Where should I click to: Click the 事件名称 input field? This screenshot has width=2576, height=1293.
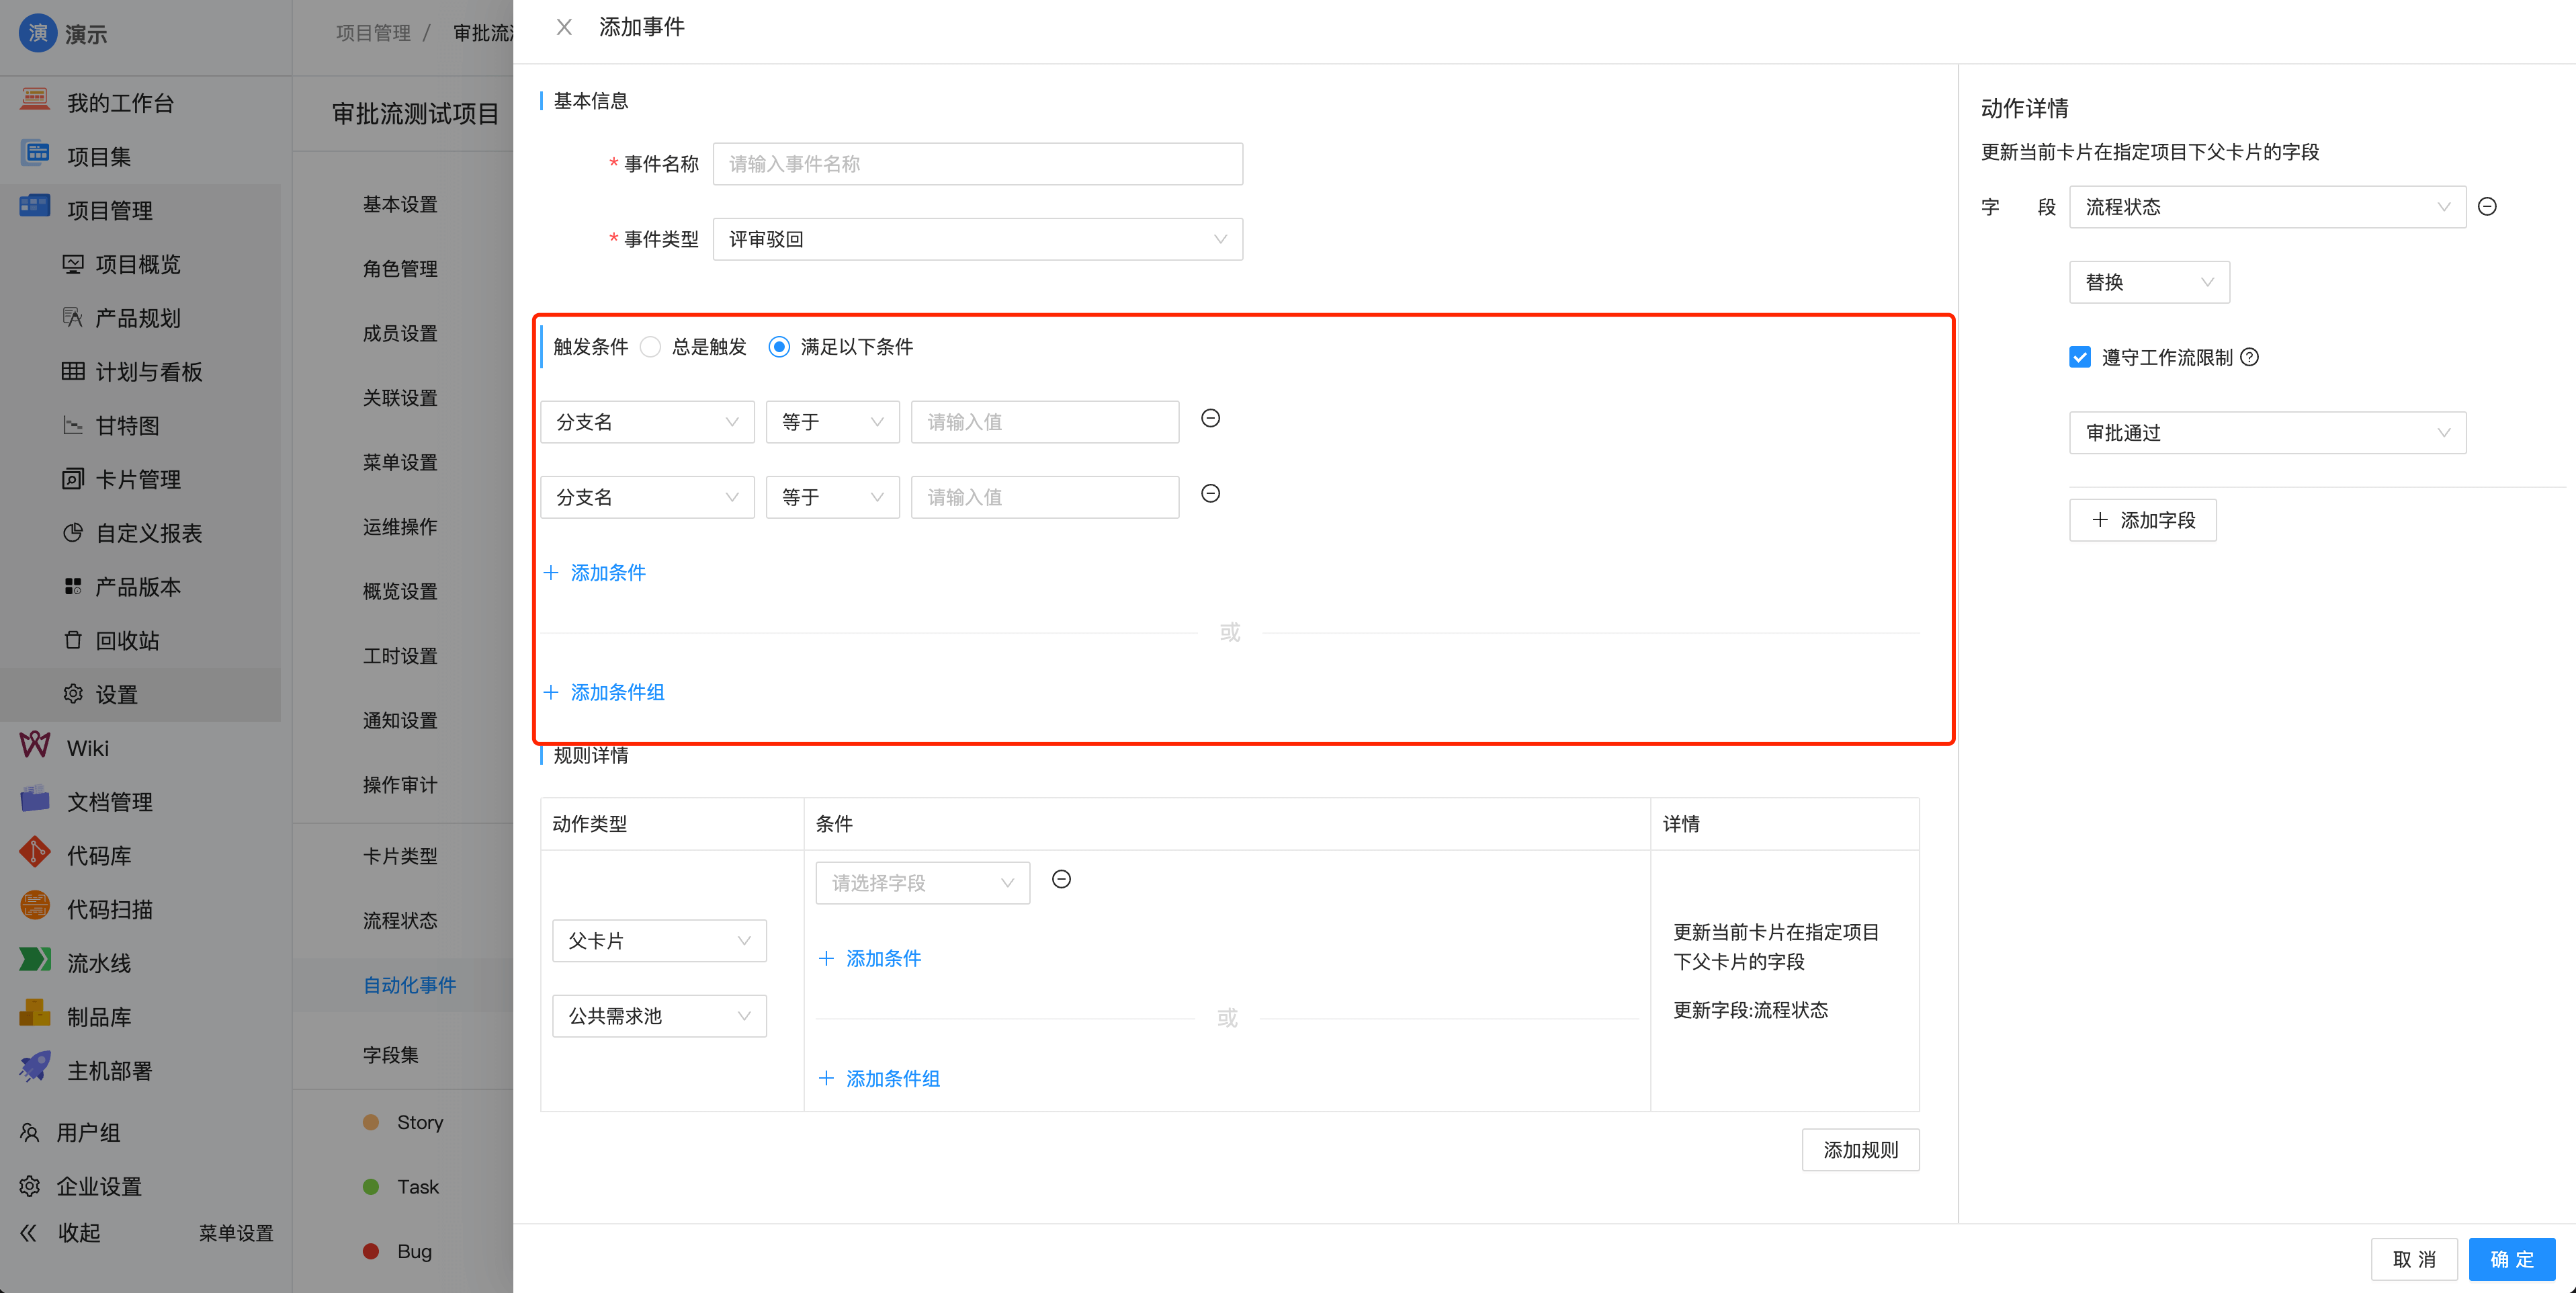click(x=977, y=163)
